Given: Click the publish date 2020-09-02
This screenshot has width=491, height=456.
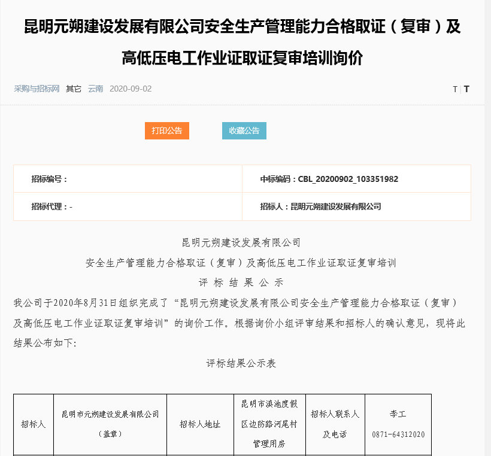Looking at the screenshot, I should (x=131, y=89).
